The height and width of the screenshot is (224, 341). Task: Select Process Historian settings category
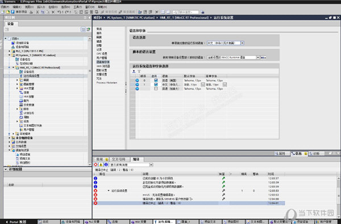coord(107,82)
